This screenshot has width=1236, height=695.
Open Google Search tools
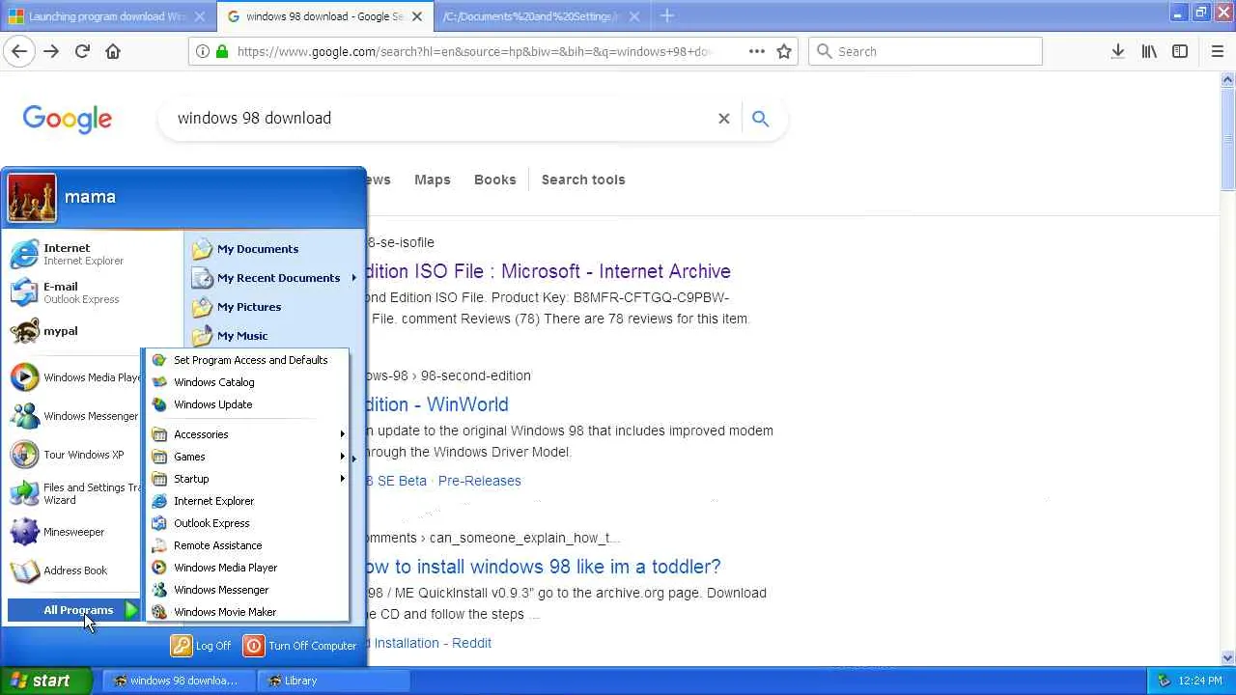click(x=583, y=180)
